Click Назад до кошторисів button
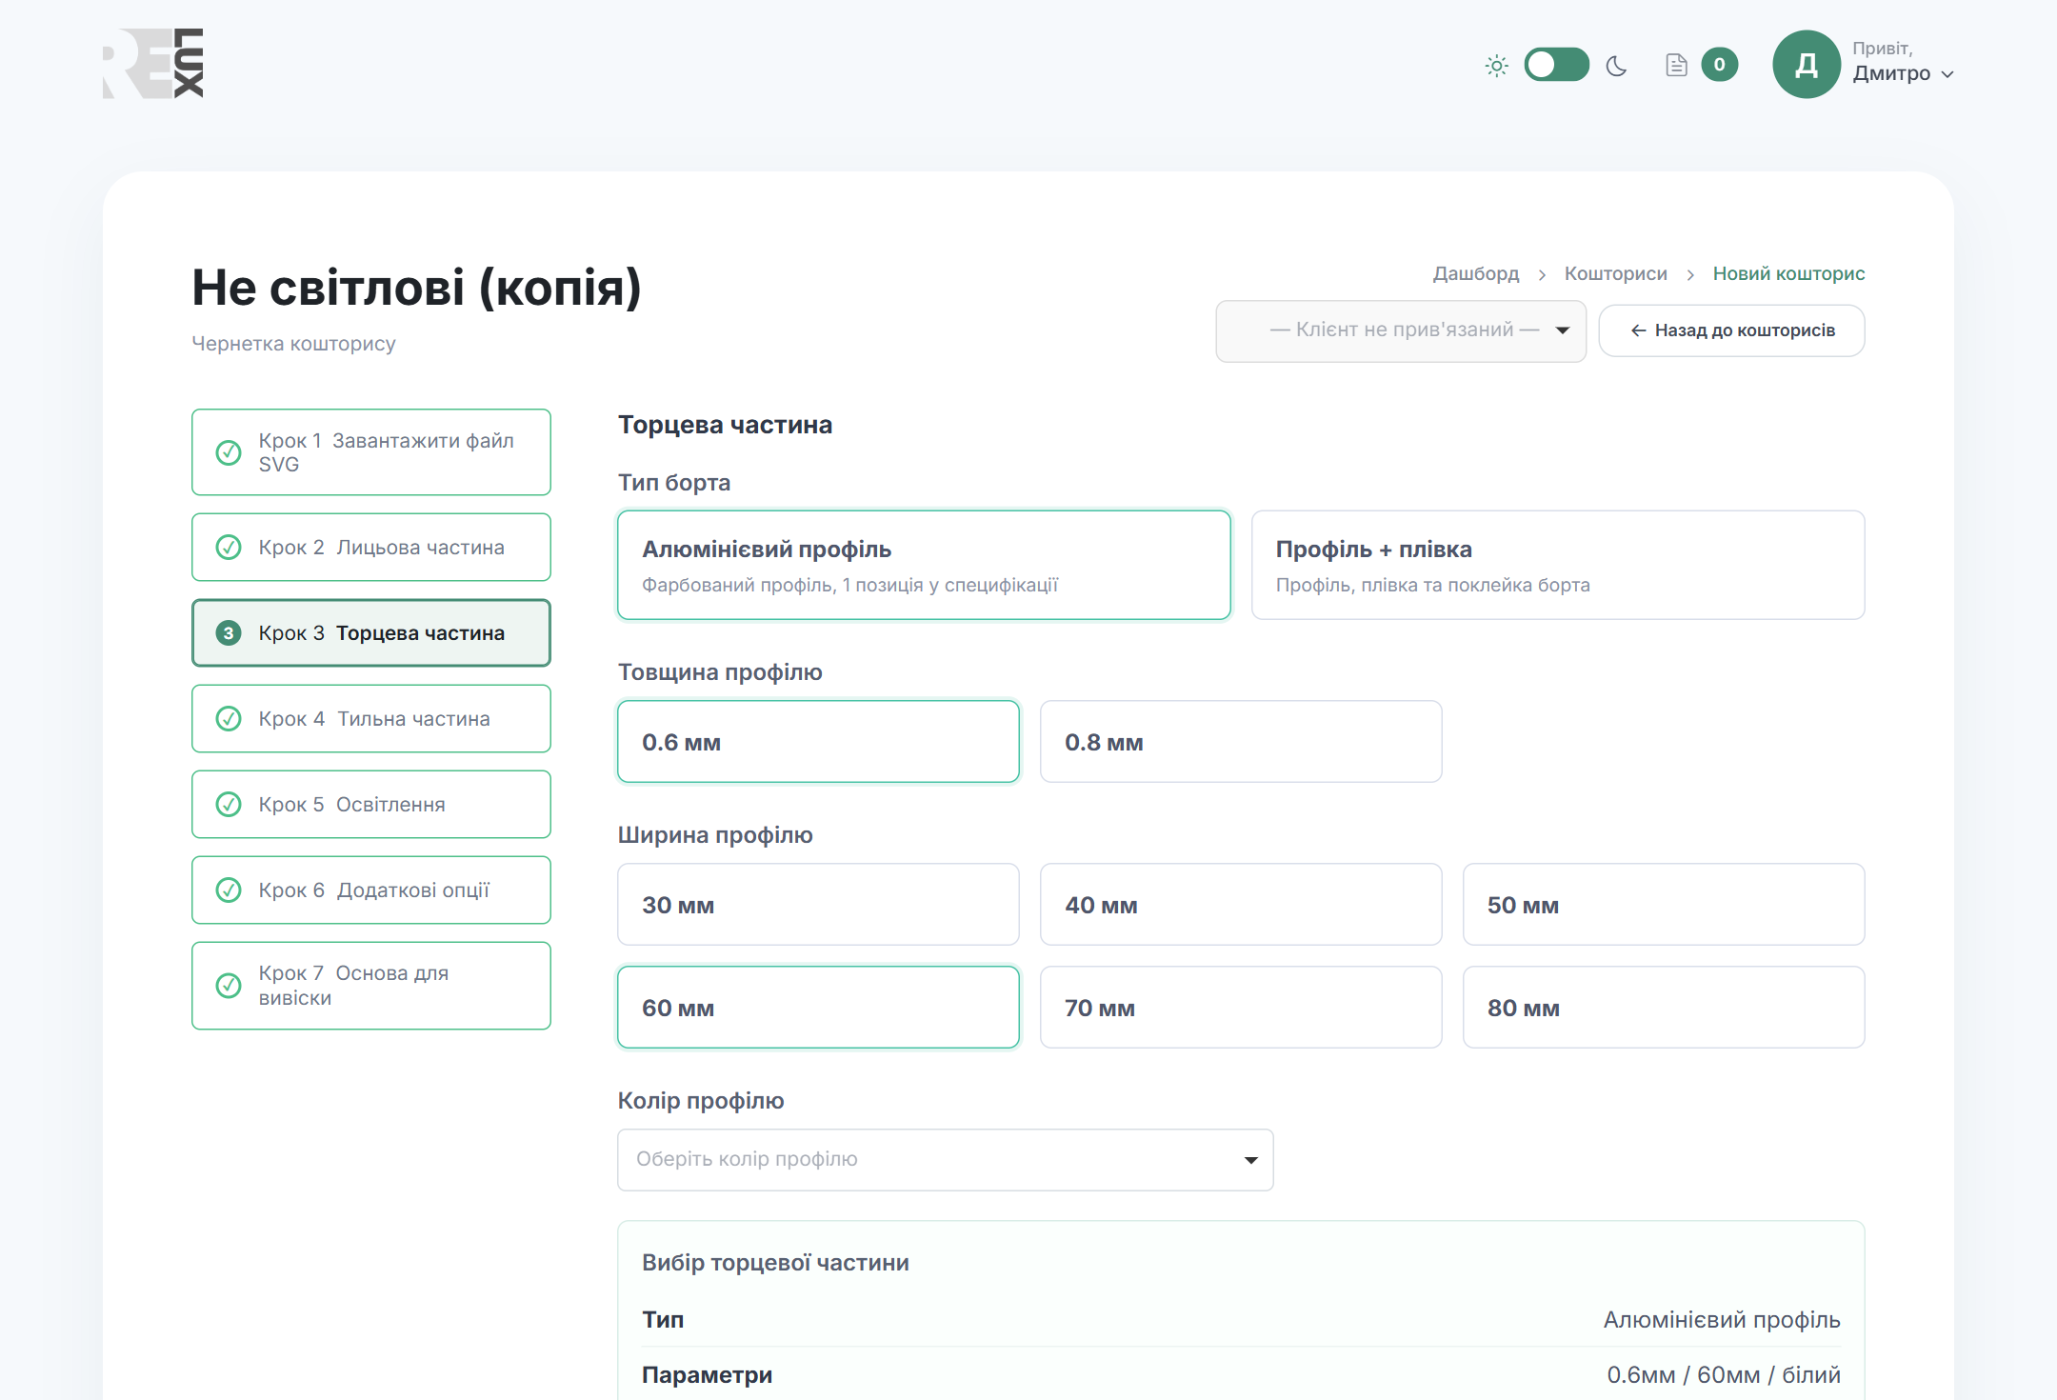This screenshot has width=2057, height=1400. [x=1731, y=330]
